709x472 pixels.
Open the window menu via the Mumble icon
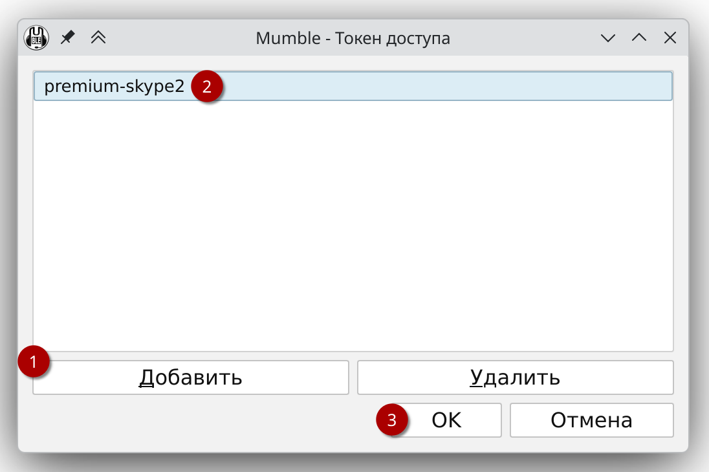coord(36,38)
